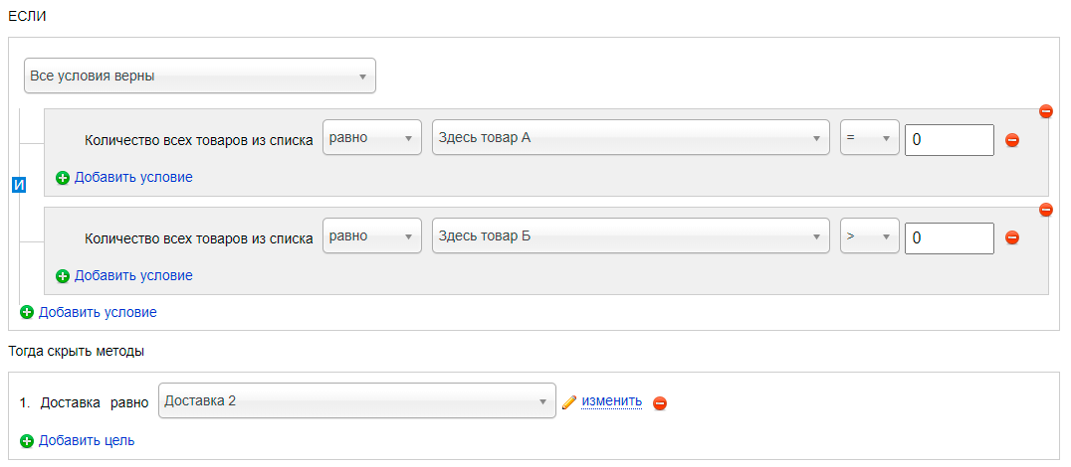The image size is (1071, 467).
Task: Click the red minus next to 'изменить'
Action: (659, 403)
